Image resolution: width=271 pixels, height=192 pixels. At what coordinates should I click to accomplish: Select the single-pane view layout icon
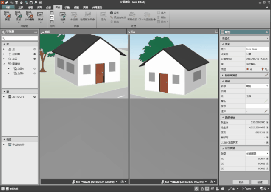pyautogui.click(x=52, y=13)
